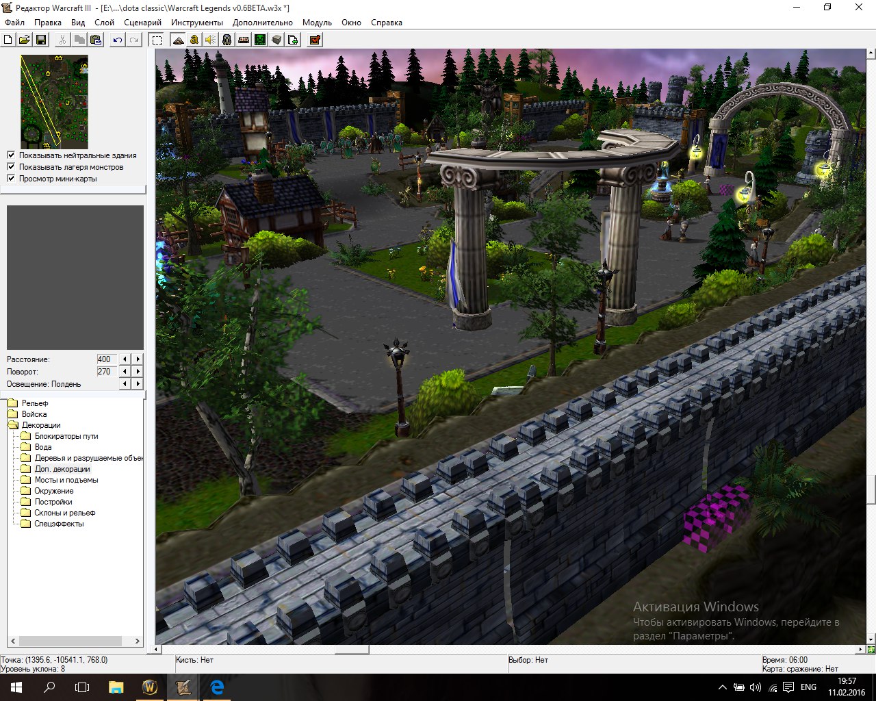This screenshot has height=701, width=876.
Task: Click the Copy toolbar icon
Action: click(x=79, y=40)
